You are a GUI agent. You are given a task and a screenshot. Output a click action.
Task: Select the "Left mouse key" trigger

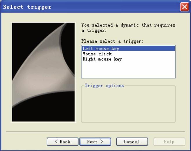pos(128,49)
